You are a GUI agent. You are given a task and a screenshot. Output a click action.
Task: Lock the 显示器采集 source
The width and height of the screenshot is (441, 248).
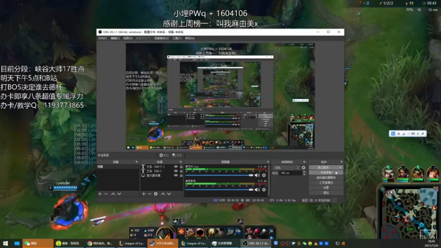[x=181, y=175]
